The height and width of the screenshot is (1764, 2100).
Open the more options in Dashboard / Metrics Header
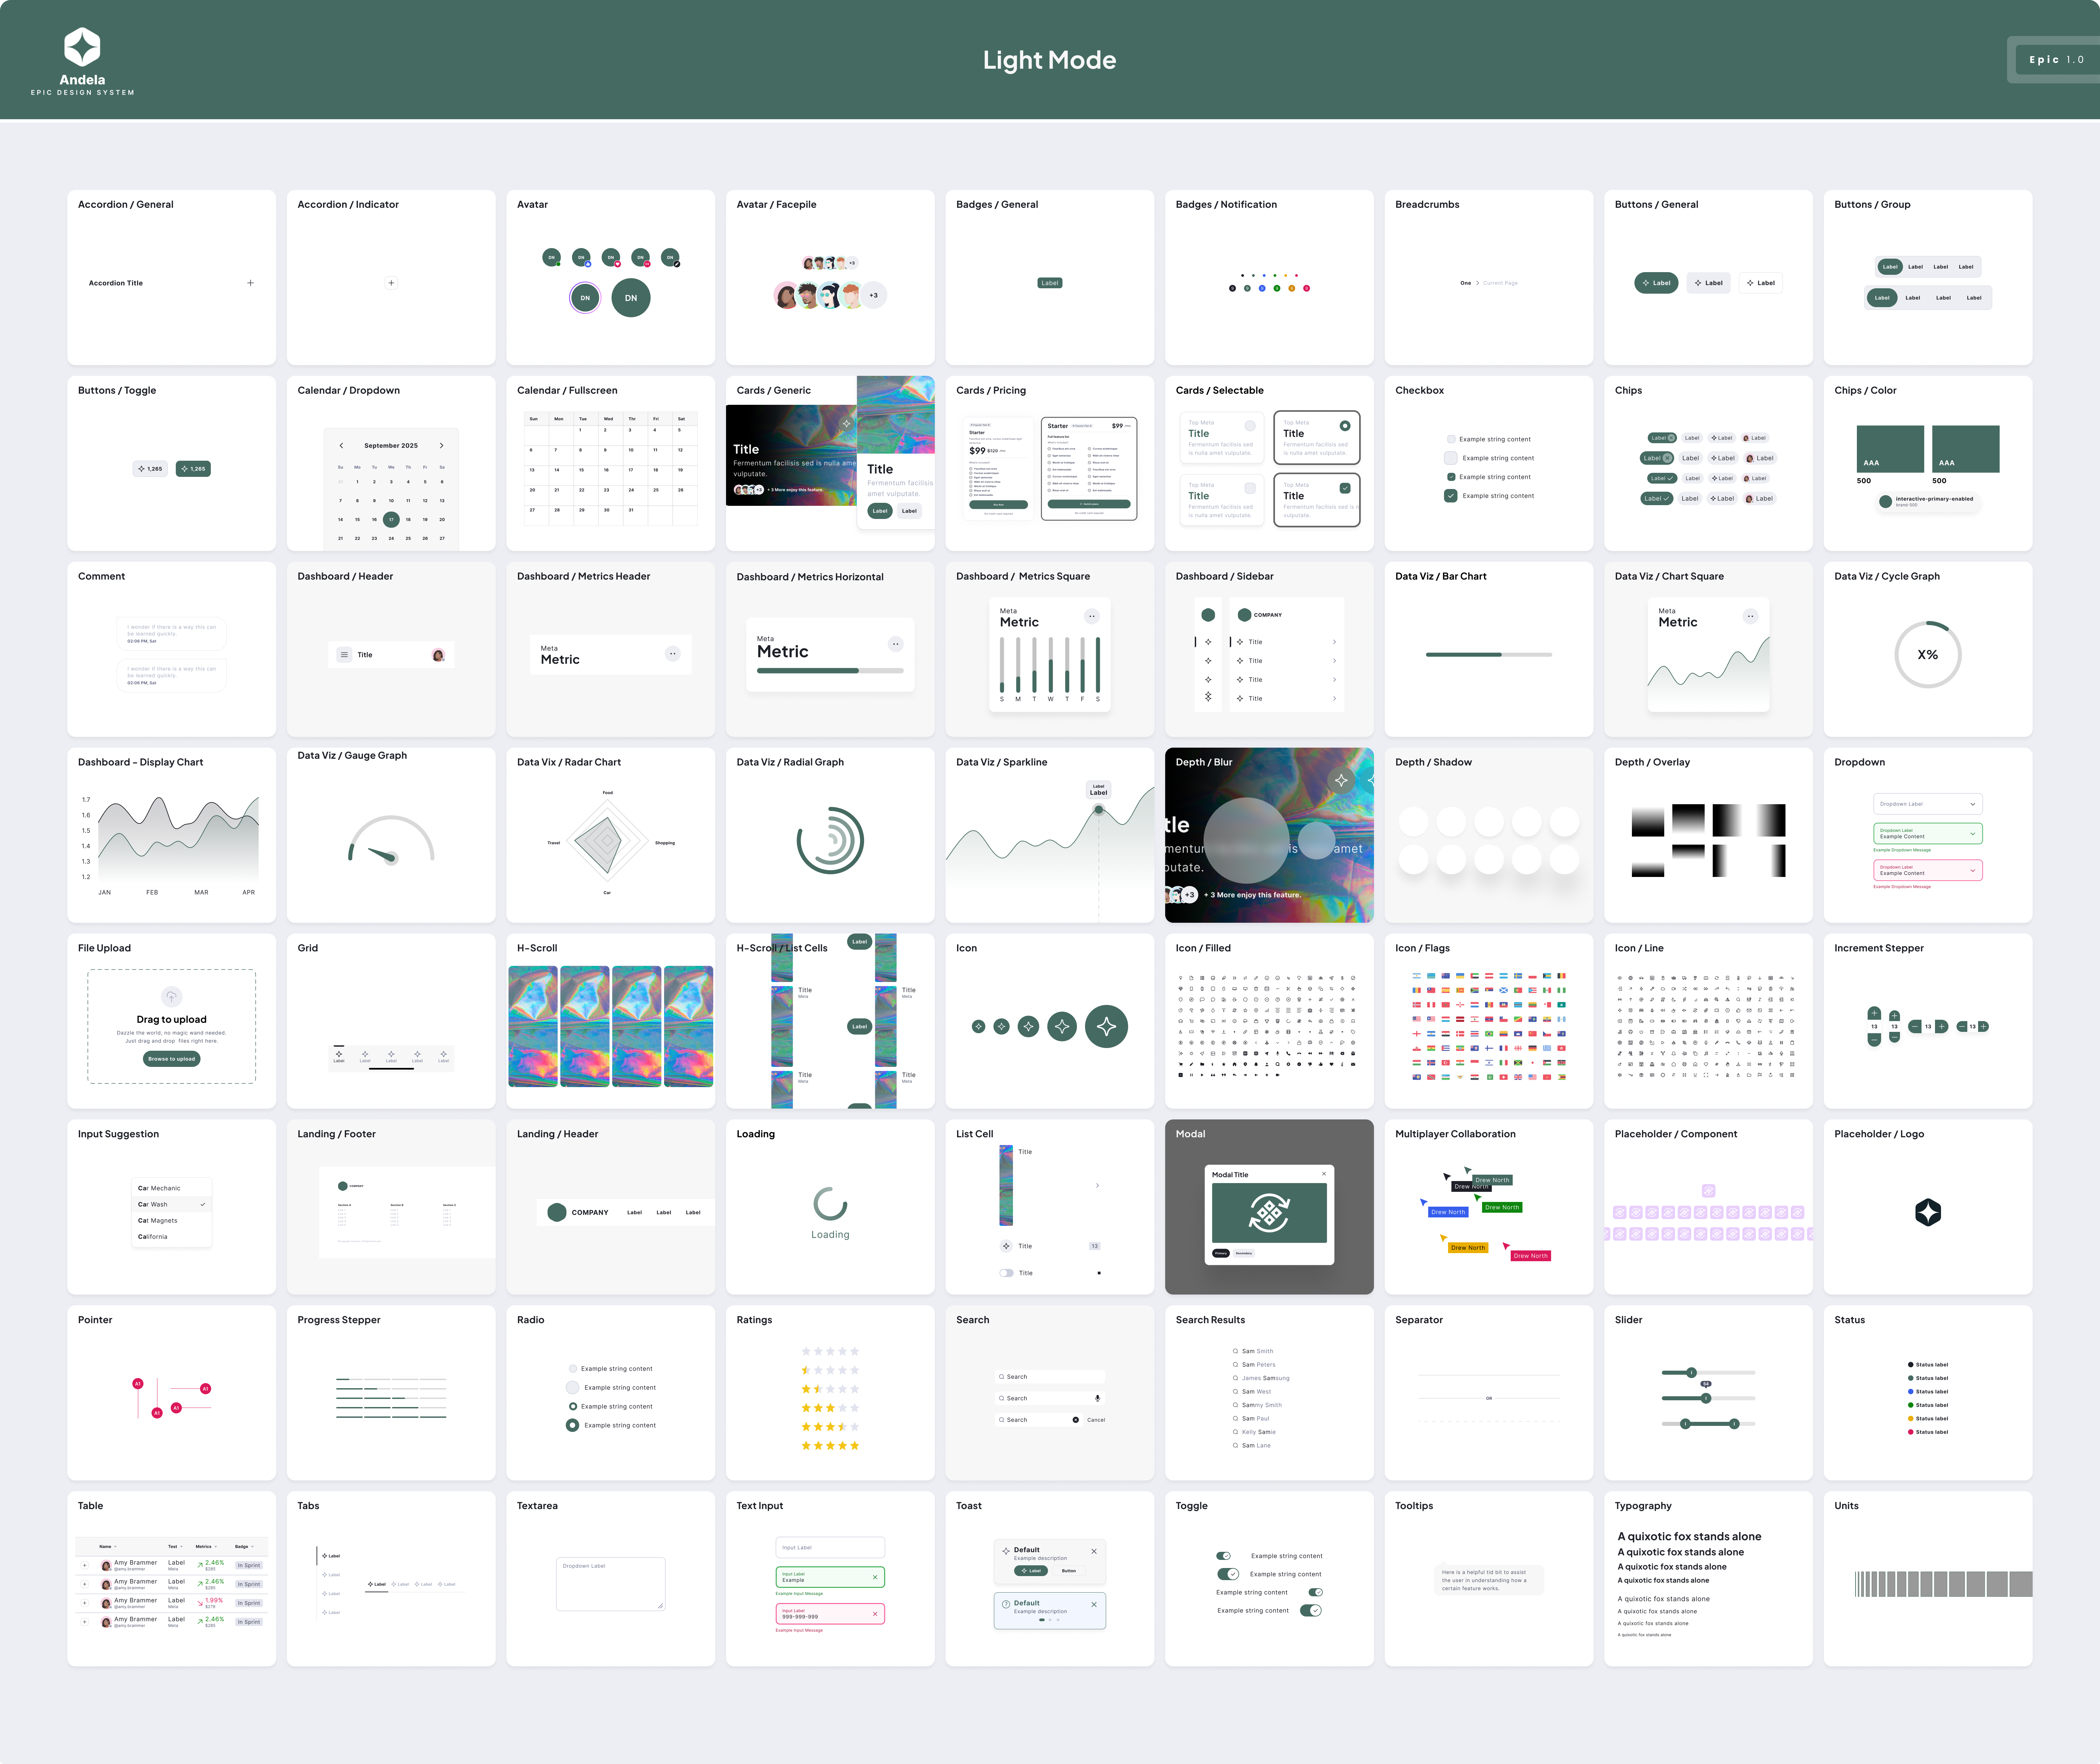coord(672,654)
